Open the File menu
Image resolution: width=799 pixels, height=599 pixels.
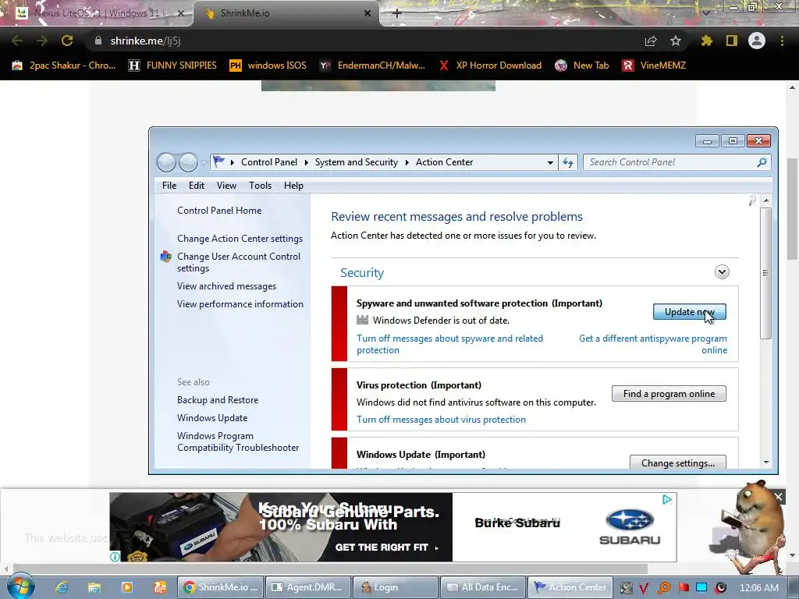click(x=169, y=186)
